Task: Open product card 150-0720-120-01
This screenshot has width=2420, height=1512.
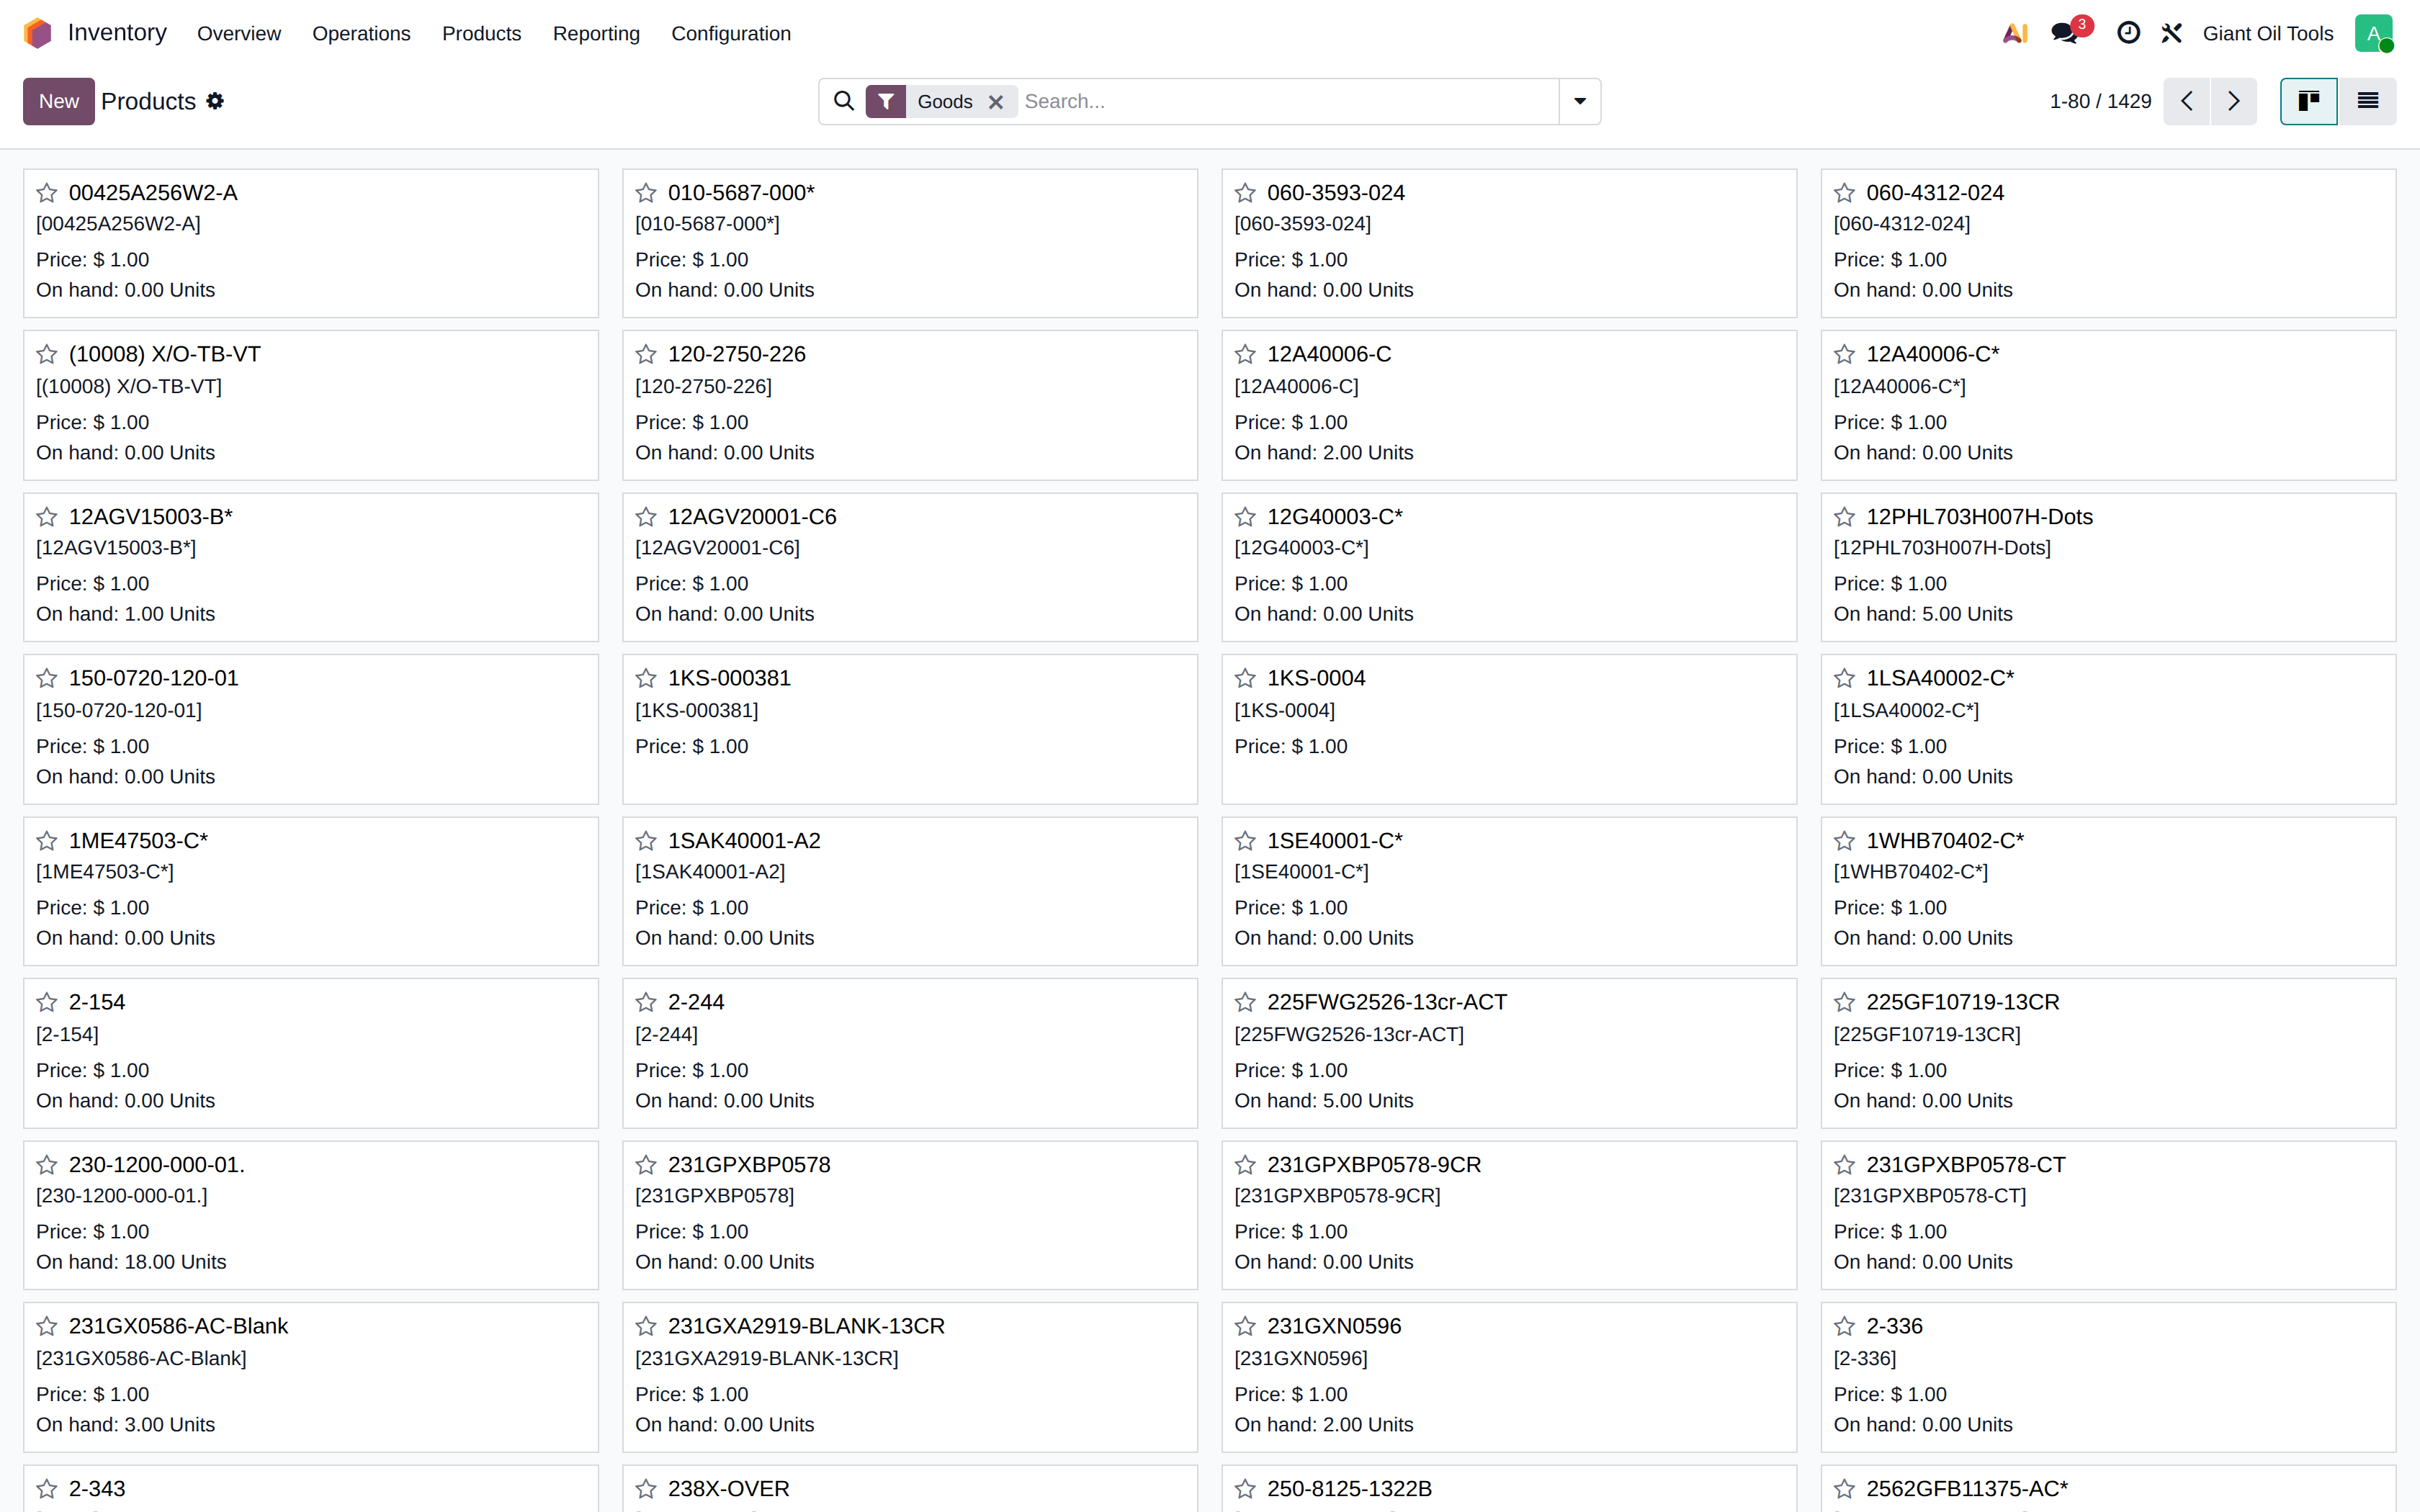Action: click(311, 729)
